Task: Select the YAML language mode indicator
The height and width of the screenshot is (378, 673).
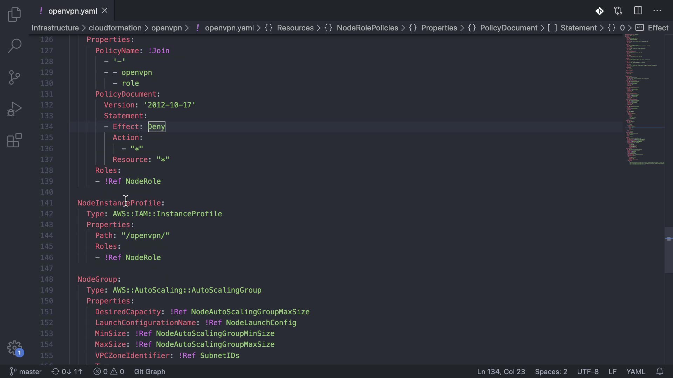Action: (x=635, y=371)
